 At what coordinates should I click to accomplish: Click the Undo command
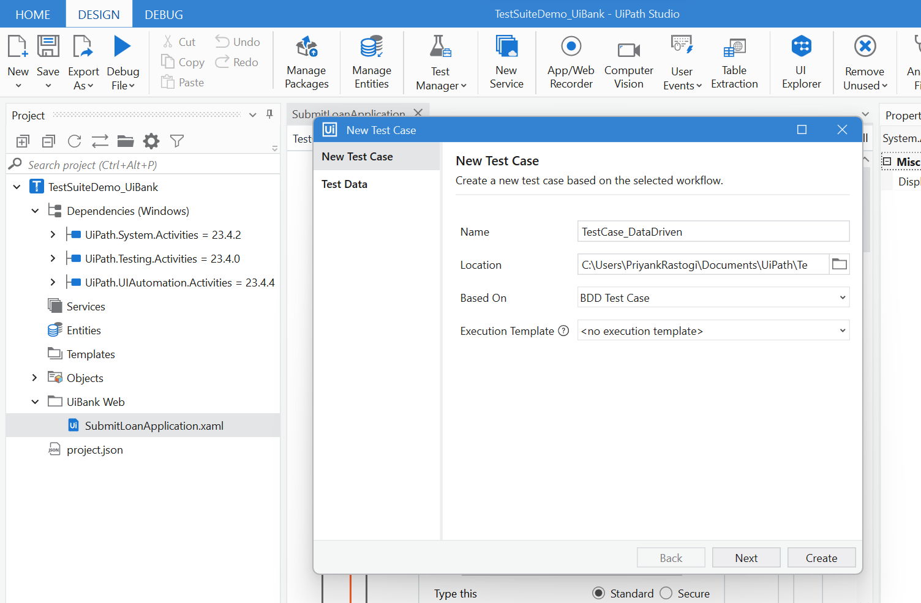coord(238,42)
